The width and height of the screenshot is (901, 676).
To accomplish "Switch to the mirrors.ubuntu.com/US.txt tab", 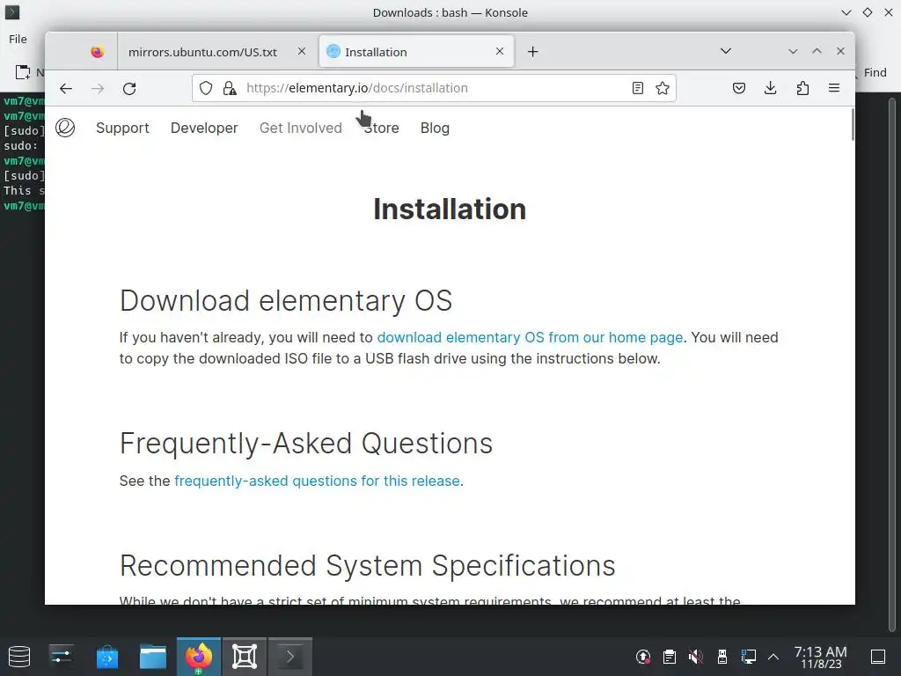I will pos(202,52).
